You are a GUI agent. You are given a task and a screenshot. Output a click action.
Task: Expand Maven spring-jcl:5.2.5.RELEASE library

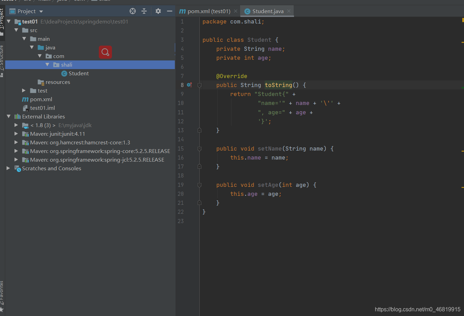point(16,160)
